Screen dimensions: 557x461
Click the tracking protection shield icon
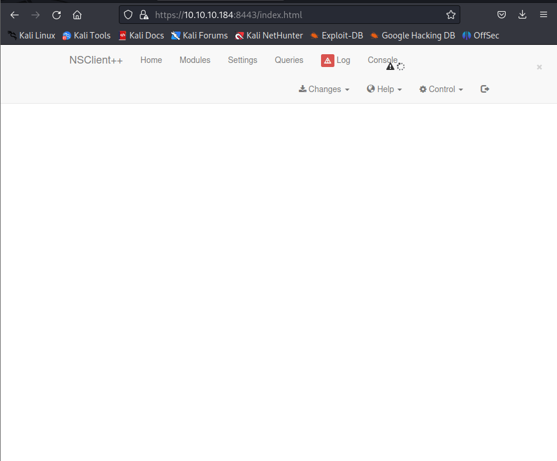point(128,15)
